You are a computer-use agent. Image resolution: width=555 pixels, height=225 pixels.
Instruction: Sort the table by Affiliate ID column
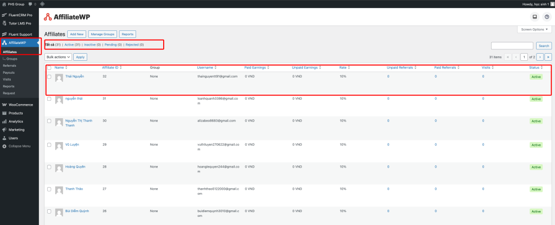pyautogui.click(x=112, y=68)
